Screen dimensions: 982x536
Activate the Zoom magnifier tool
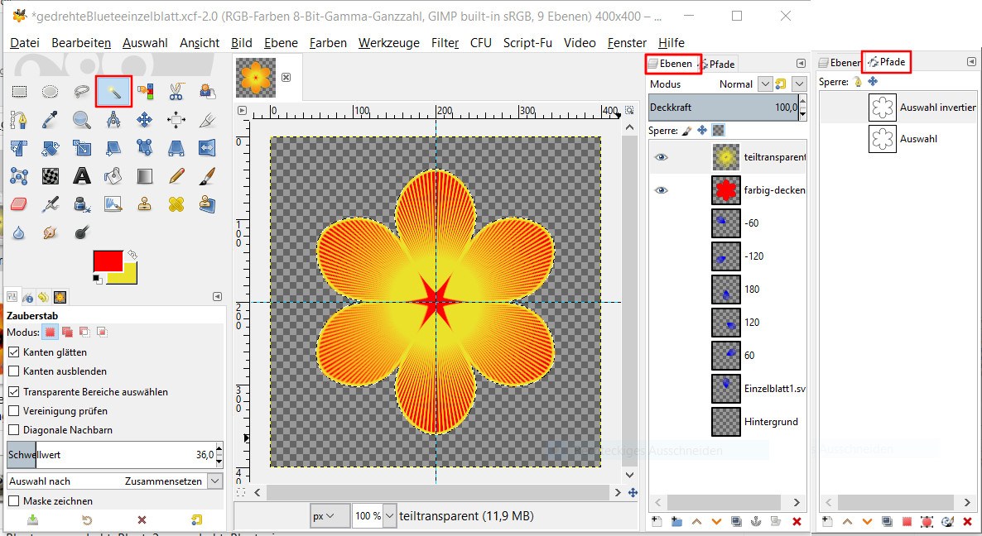(x=82, y=120)
